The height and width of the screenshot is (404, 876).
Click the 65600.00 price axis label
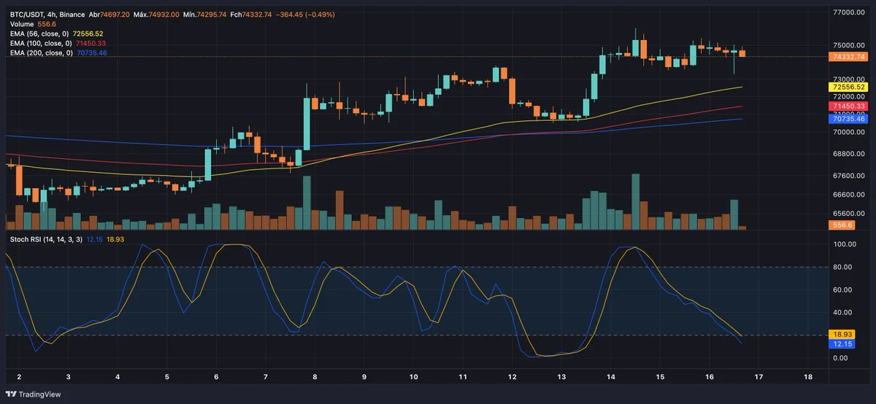click(850, 214)
